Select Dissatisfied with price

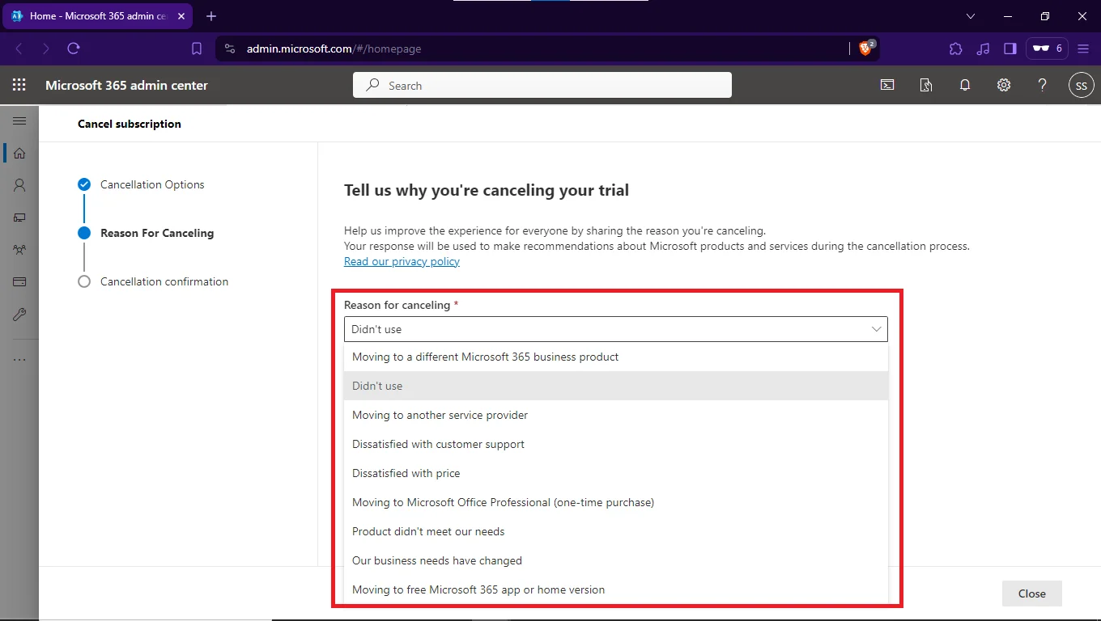(616, 473)
